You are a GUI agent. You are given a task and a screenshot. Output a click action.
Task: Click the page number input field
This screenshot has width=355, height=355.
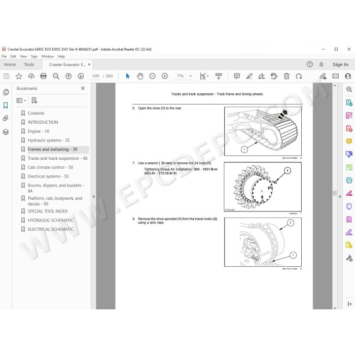95,76
